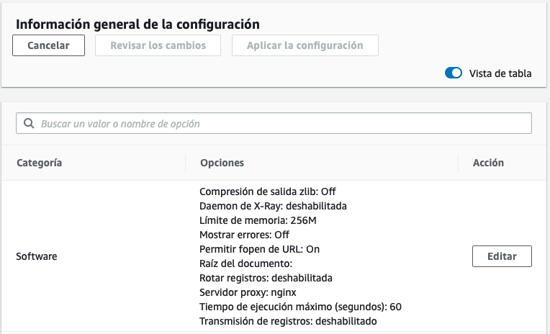Click Revisar los cambios button
Screen dimensions: 550x334
[158, 45]
